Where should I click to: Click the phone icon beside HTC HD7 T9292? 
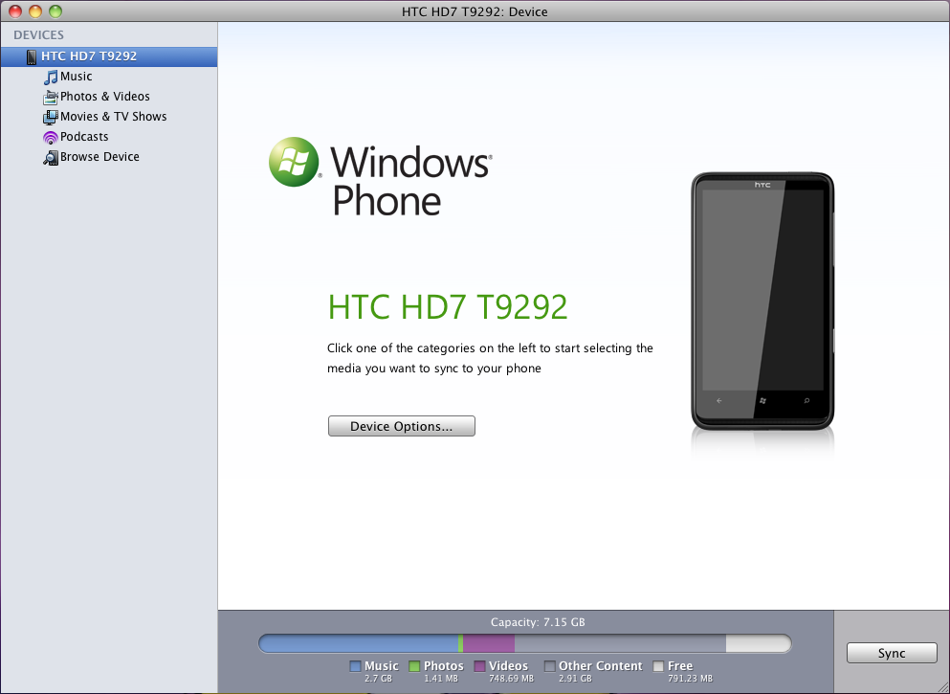point(32,56)
